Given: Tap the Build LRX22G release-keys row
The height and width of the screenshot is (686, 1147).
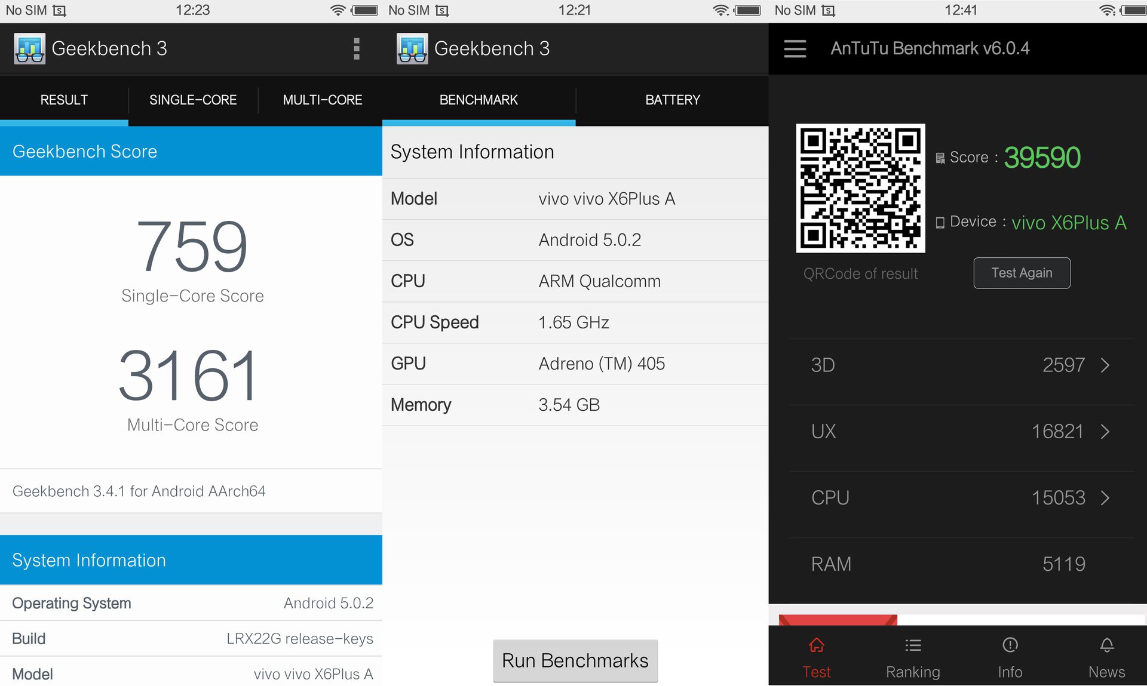Looking at the screenshot, I should click(191, 639).
